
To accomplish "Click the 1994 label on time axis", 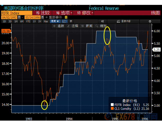I will tap(69, 119).
